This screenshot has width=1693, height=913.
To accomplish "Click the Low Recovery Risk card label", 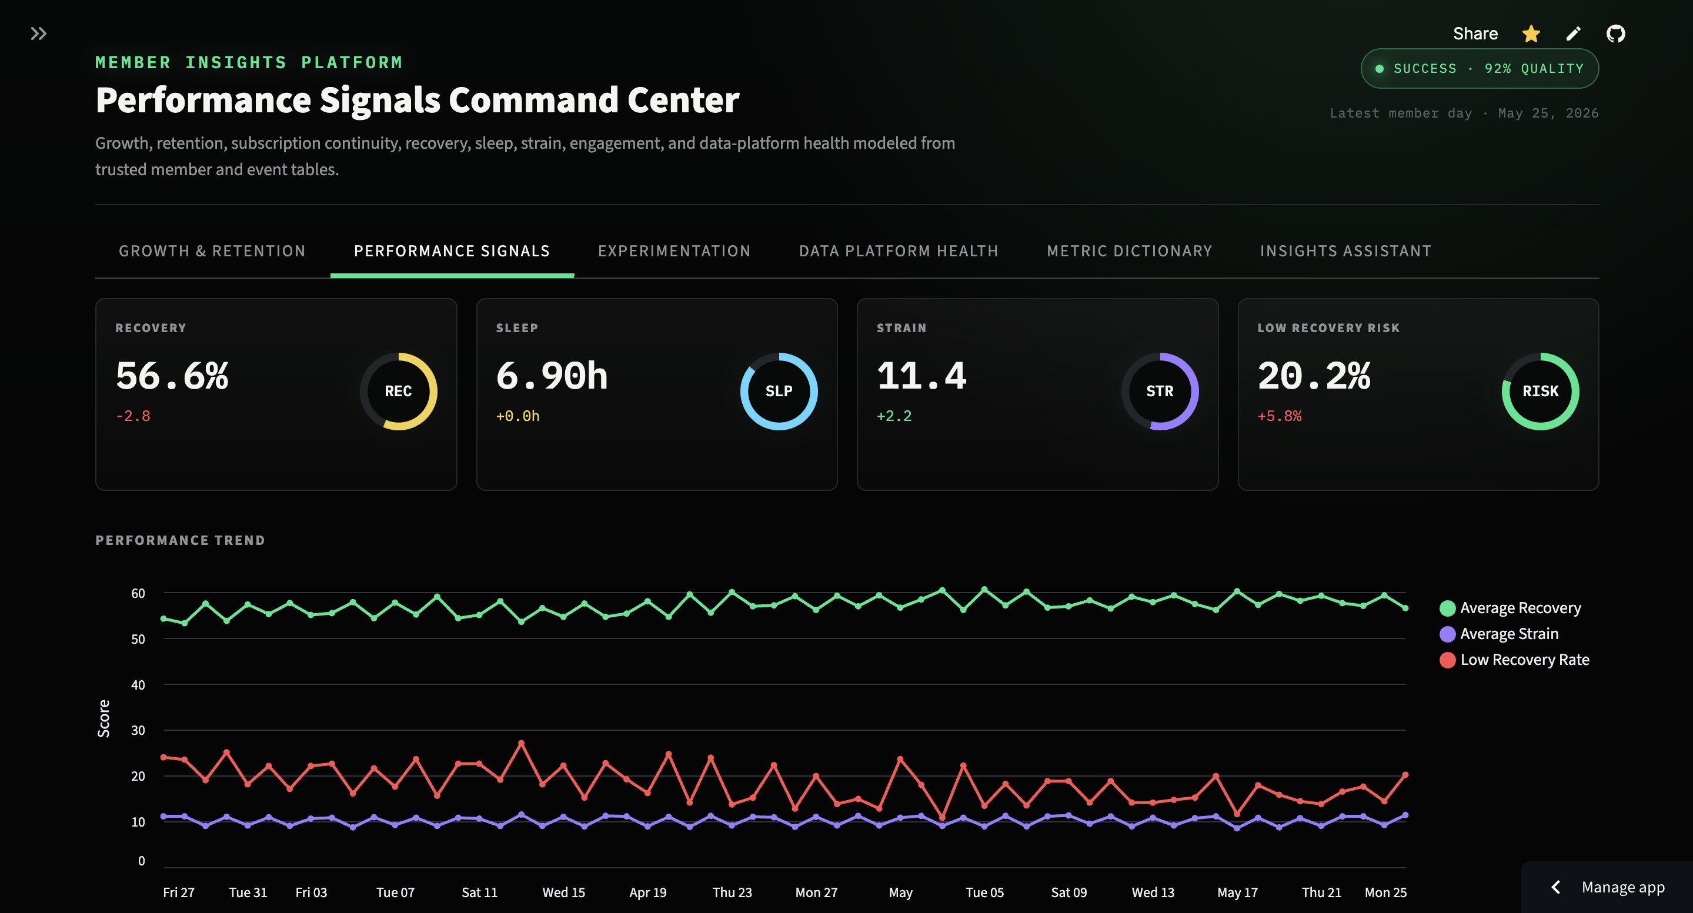I will coord(1328,328).
